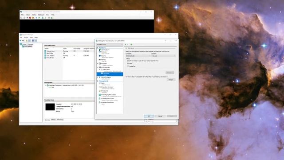Click Revert icon in VM Connection toolbar

tap(45, 18)
